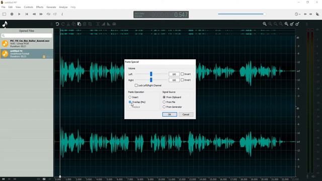The height and width of the screenshot is (181, 322).
Task: Click the playhead marker on the timeline
Action: tap(60, 176)
